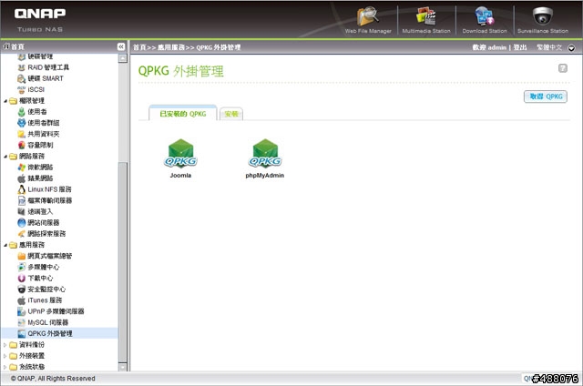583x386 pixels.
Task: Open 遠端登入 (remote login) item
Action: tap(40, 212)
